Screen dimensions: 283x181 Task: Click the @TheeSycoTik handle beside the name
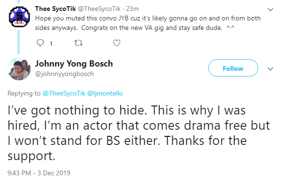pos(99,9)
